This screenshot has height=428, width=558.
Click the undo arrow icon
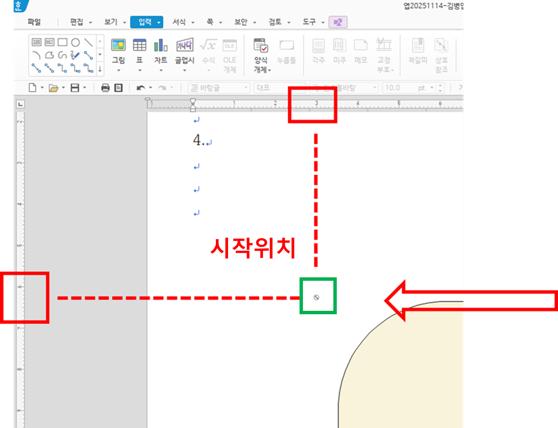point(141,88)
